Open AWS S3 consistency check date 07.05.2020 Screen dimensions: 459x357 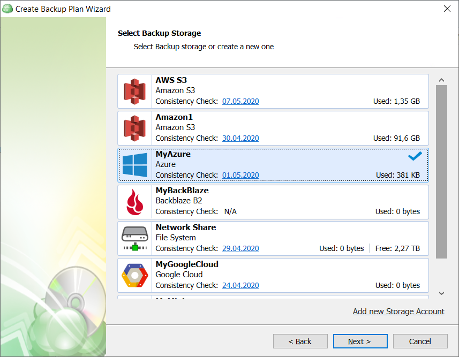pos(240,101)
